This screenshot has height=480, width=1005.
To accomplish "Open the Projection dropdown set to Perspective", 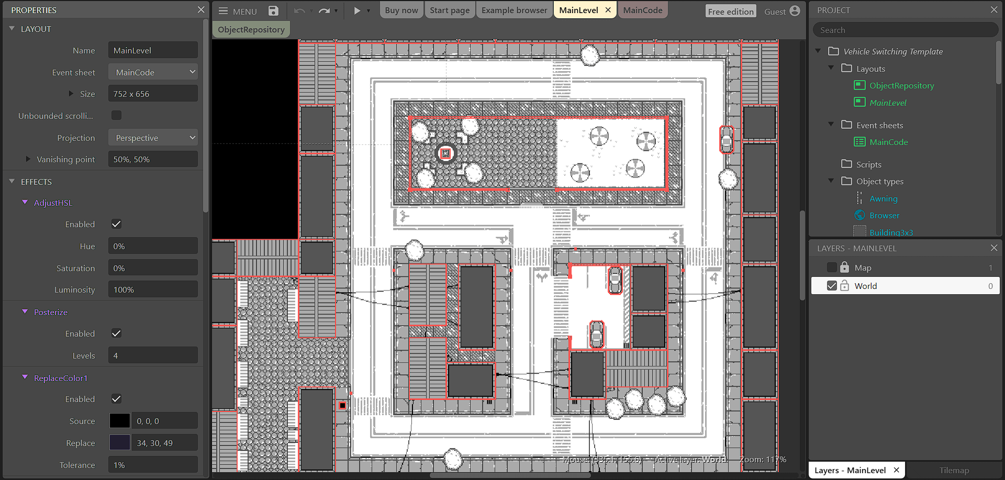I will (153, 137).
